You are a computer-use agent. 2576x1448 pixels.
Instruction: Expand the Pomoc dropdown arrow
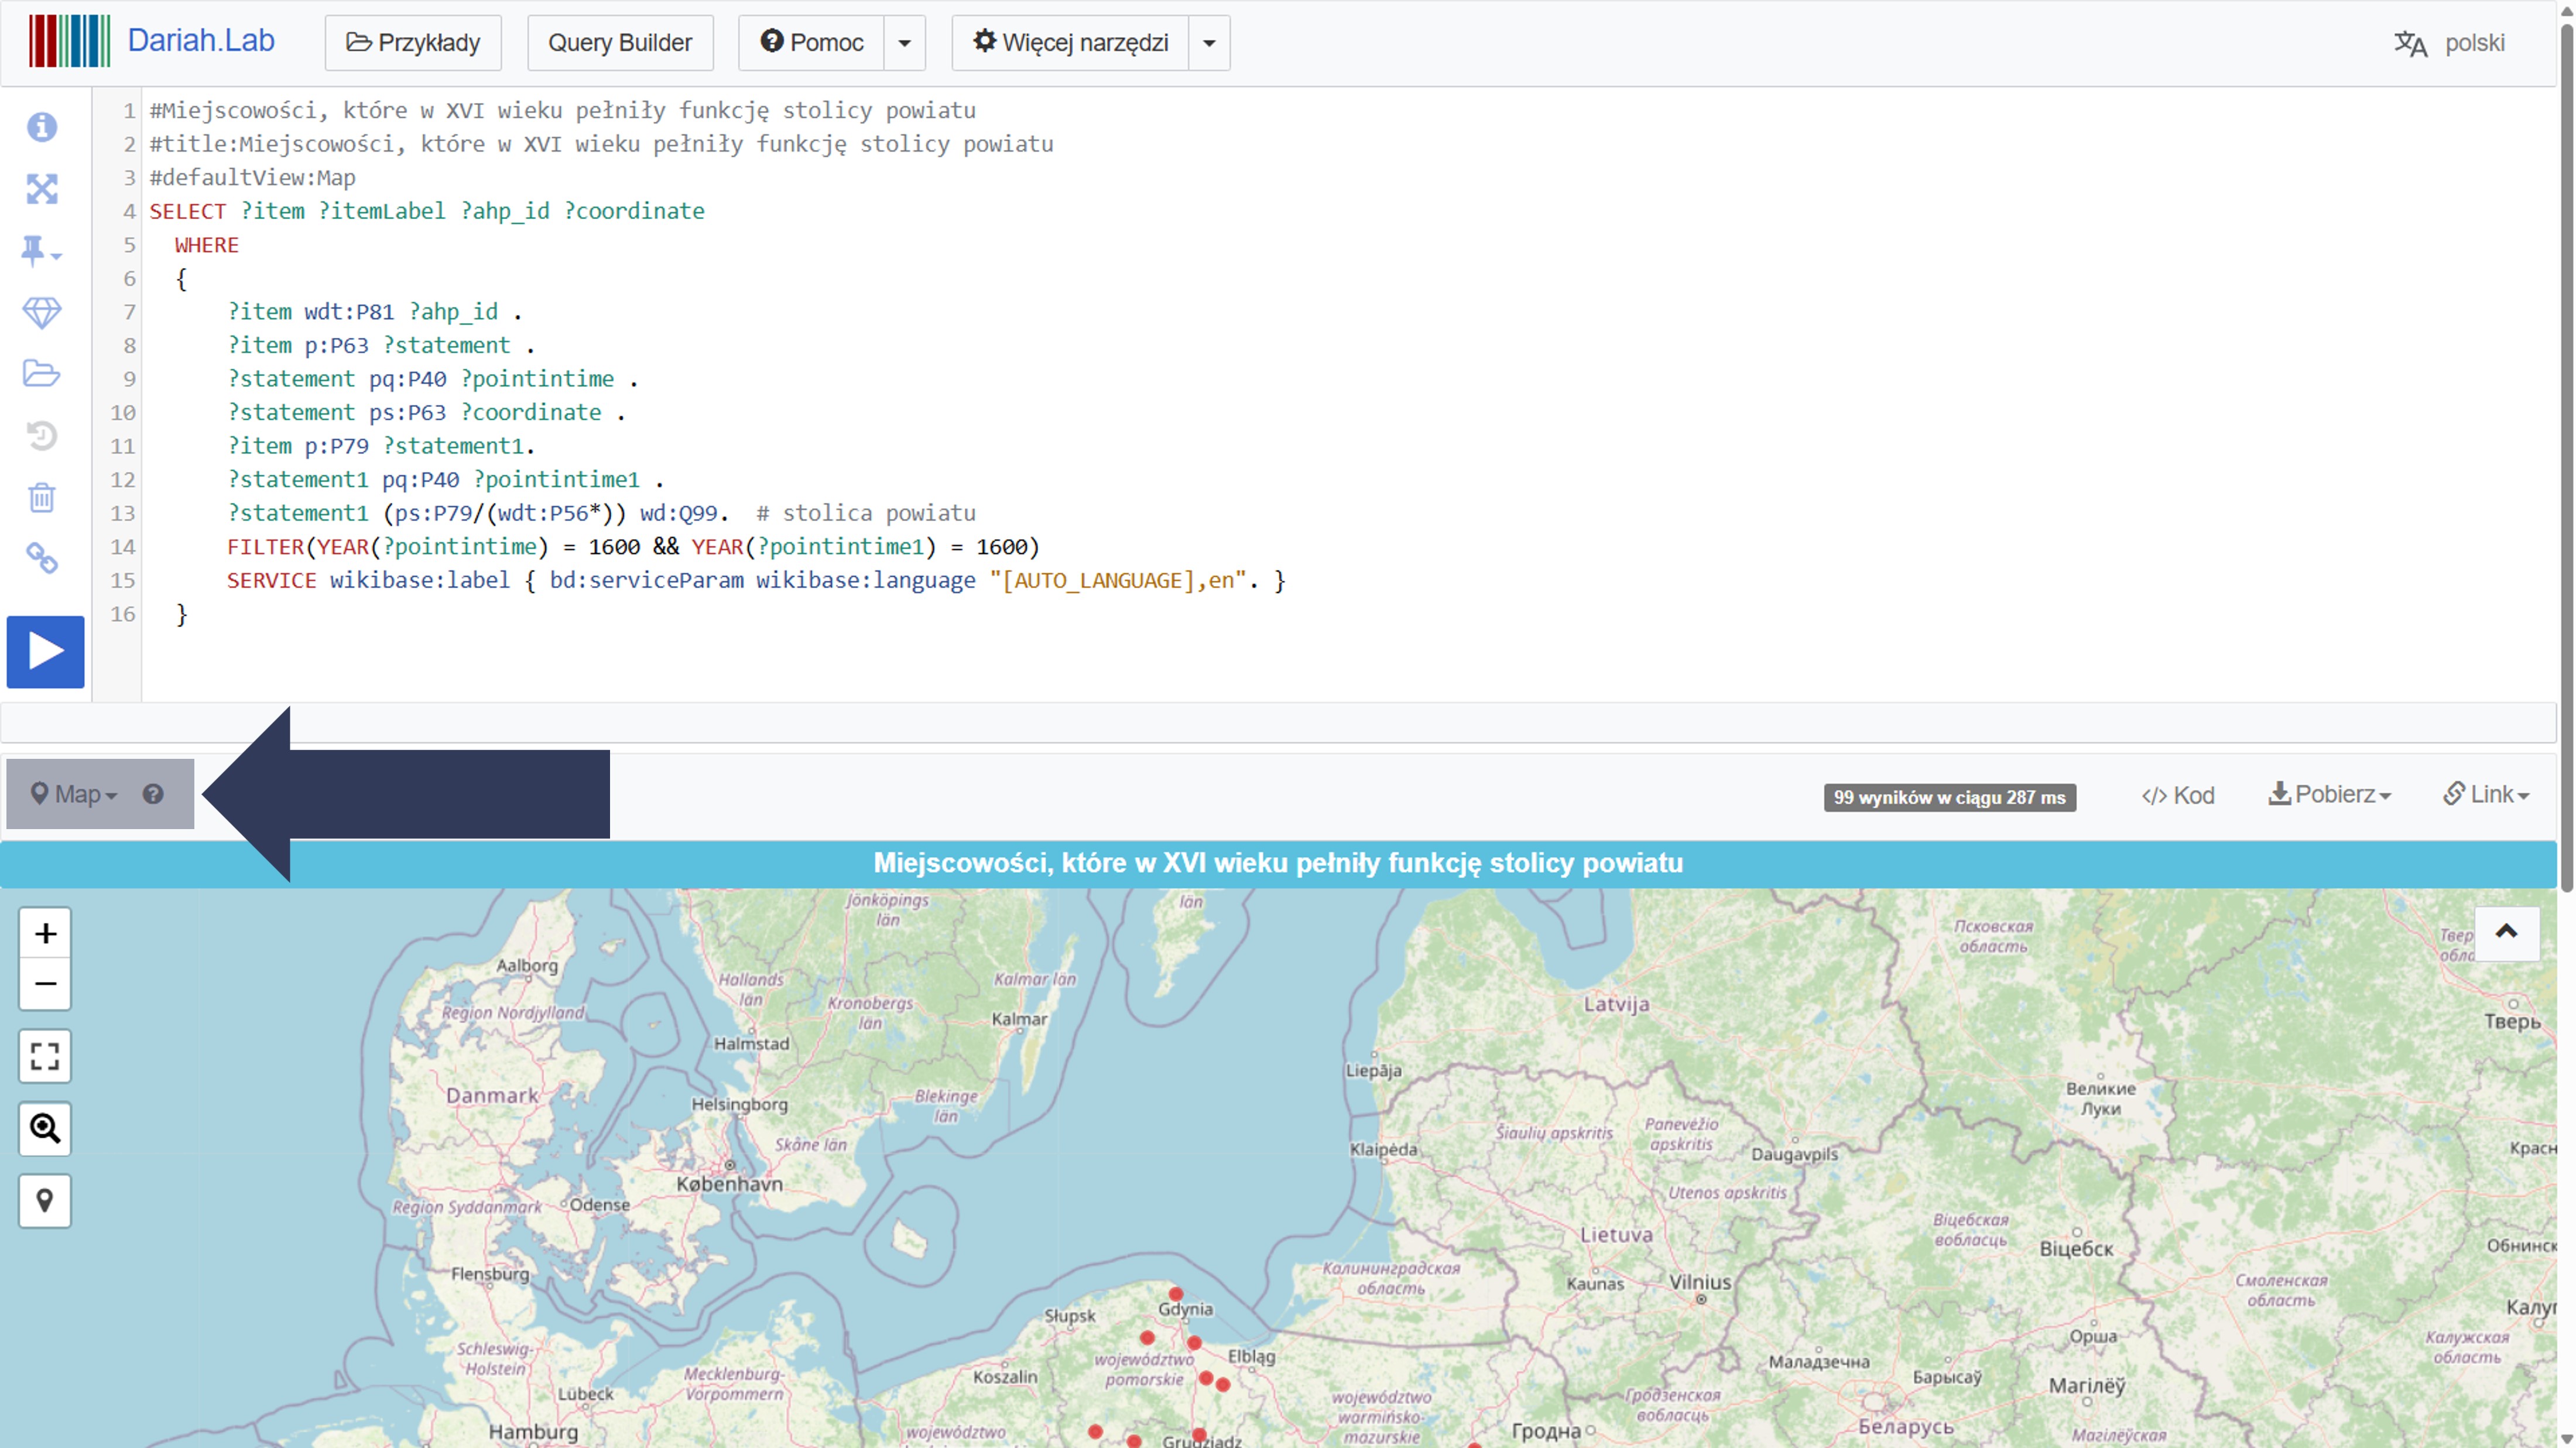point(904,43)
